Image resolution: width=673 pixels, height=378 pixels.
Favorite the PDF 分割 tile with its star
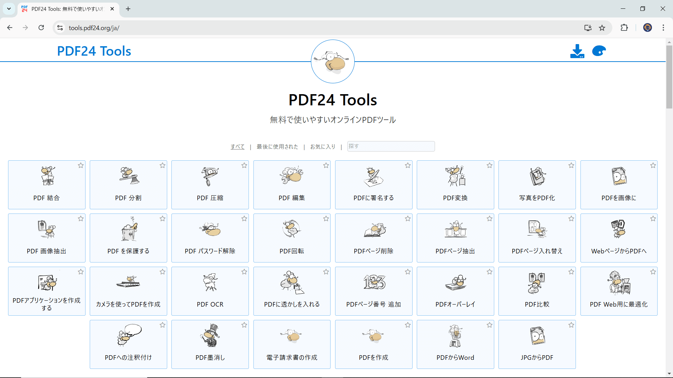tap(162, 166)
